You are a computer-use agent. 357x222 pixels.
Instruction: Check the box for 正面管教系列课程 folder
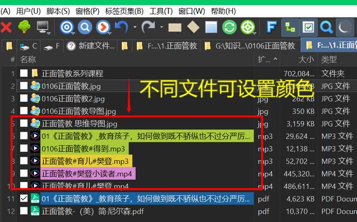click(x=23, y=73)
